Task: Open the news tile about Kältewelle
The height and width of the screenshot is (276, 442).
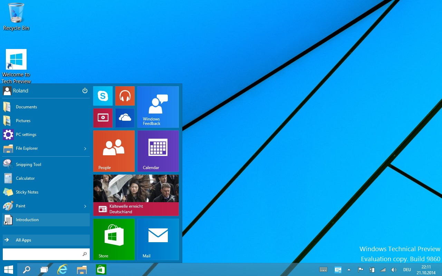Action: point(136,195)
